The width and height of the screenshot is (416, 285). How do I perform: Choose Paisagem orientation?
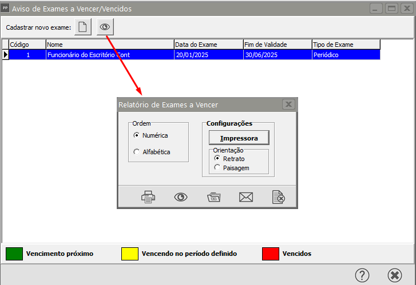[x=217, y=167]
